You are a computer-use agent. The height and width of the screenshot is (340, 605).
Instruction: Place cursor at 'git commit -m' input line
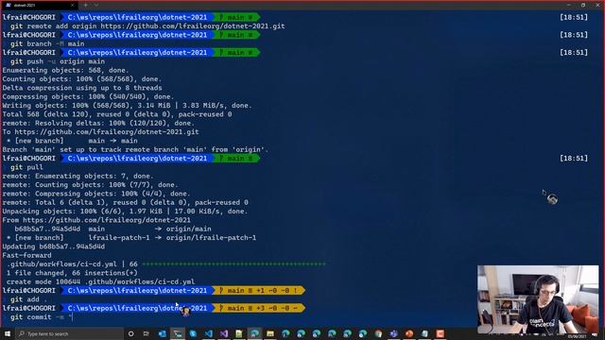point(42,317)
